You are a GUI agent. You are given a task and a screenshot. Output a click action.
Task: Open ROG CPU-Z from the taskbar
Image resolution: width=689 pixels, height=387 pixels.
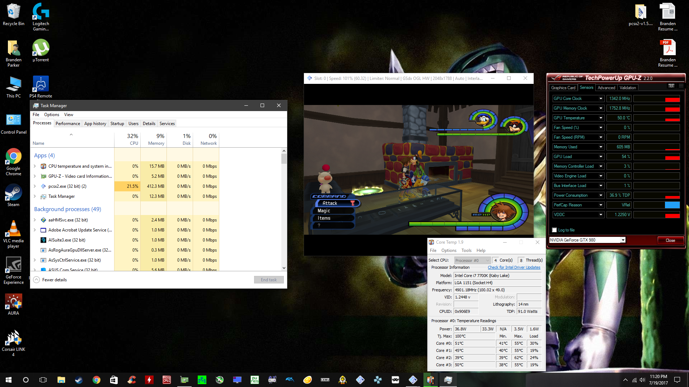pos(167,380)
